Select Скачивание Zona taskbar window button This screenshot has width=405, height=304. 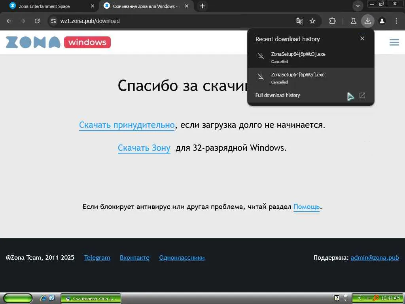point(91,298)
